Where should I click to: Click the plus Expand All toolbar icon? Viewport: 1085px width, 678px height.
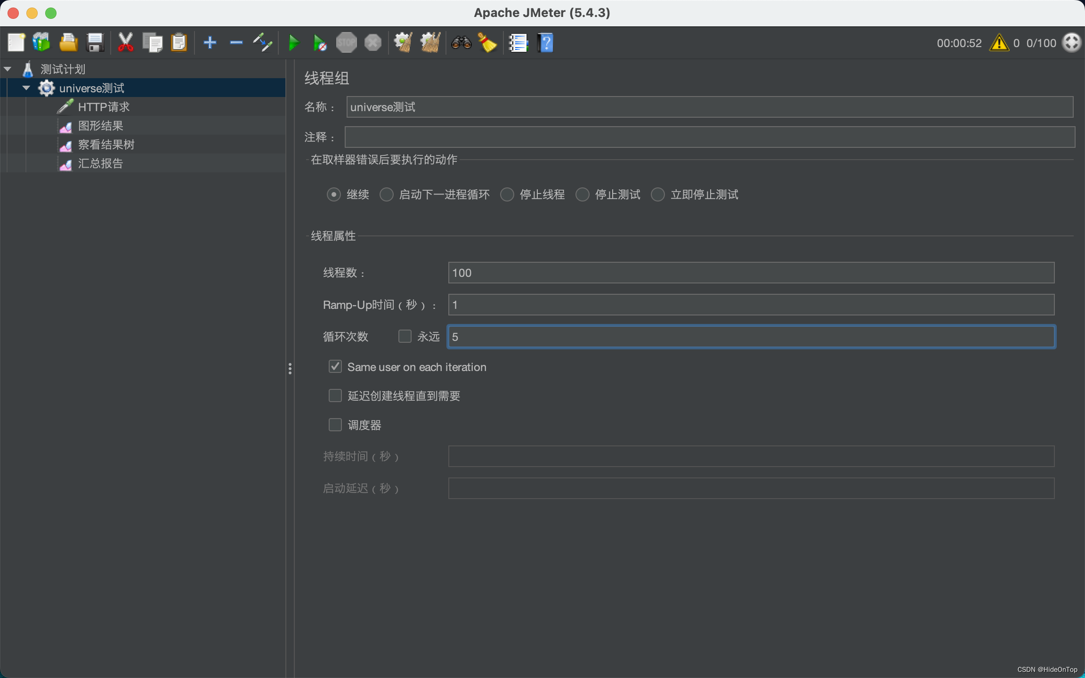pyautogui.click(x=210, y=43)
